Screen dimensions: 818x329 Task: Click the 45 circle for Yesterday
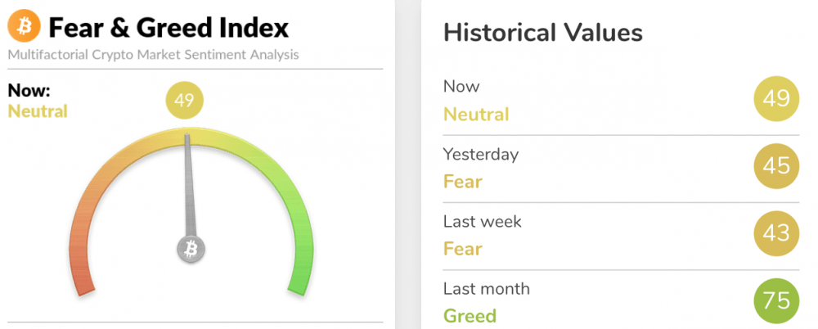click(776, 167)
